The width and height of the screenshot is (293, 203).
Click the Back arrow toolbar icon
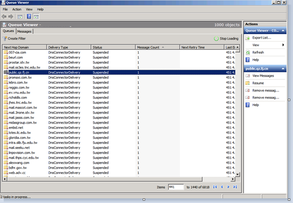click(4, 17)
